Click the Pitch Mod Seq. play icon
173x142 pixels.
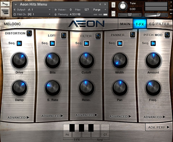(153, 43)
